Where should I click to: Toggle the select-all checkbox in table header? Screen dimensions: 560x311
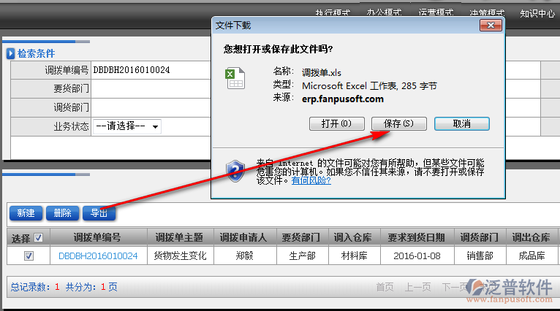tap(38, 238)
